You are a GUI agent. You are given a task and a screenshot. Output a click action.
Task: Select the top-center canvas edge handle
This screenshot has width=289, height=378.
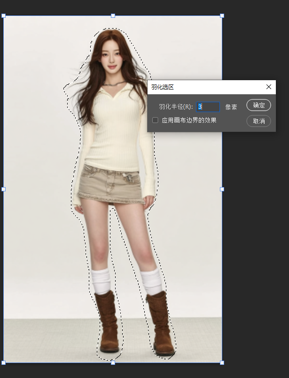click(113, 16)
